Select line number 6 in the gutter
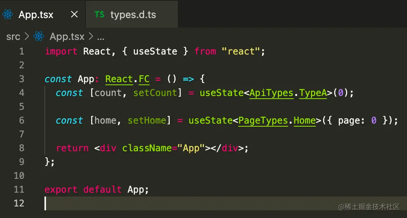 (21, 121)
